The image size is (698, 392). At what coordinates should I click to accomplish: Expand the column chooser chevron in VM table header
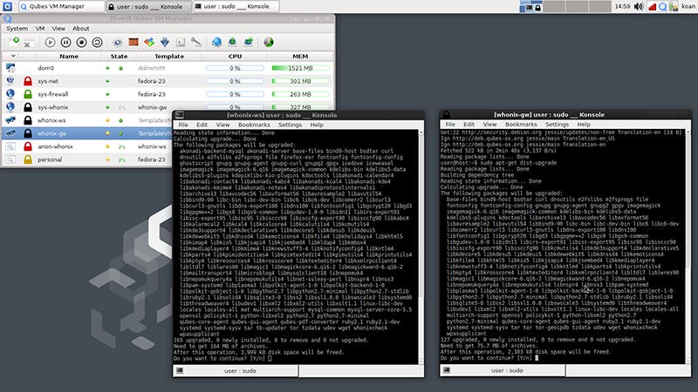pyautogui.click(x=13, y=56)
